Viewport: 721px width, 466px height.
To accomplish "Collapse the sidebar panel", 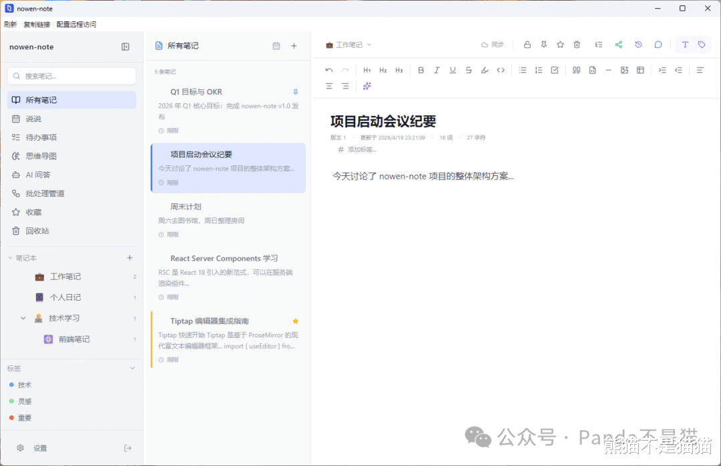I will (125, 47).
